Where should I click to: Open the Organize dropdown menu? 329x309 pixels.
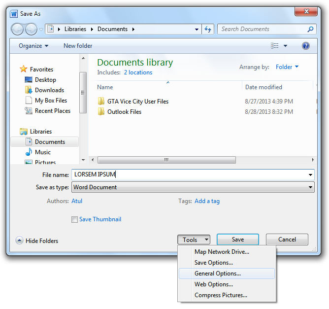pos(33,46)
